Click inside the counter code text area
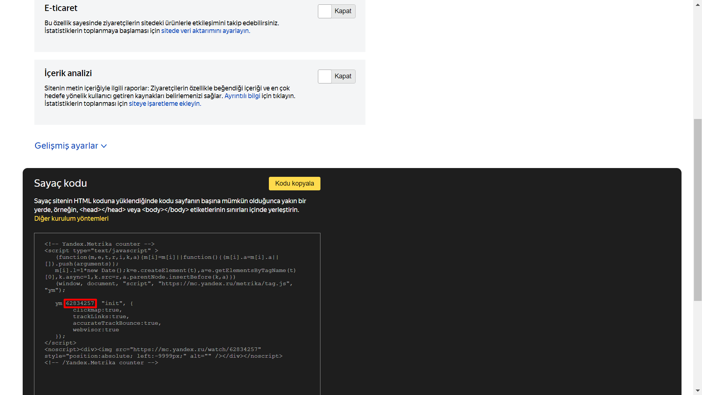Image resolution: width=702 pixels, height=395 pixels. coord(177,314)
